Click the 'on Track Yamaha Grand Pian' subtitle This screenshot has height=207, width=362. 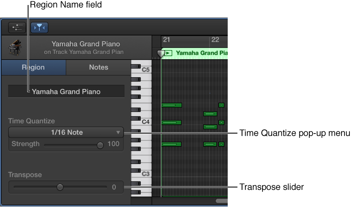point(84,52)
